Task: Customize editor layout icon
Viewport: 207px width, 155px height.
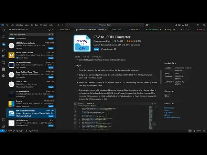Action: 176,25
